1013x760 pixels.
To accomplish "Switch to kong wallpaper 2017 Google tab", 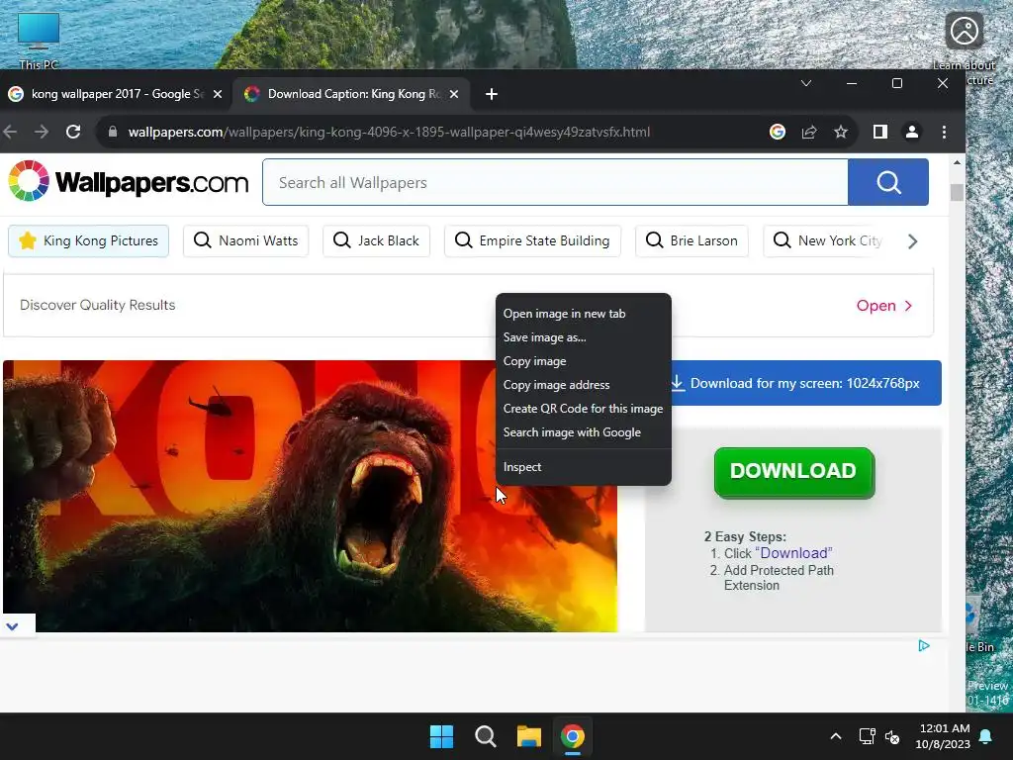I will pyautogui.click(x=115, y=94).
